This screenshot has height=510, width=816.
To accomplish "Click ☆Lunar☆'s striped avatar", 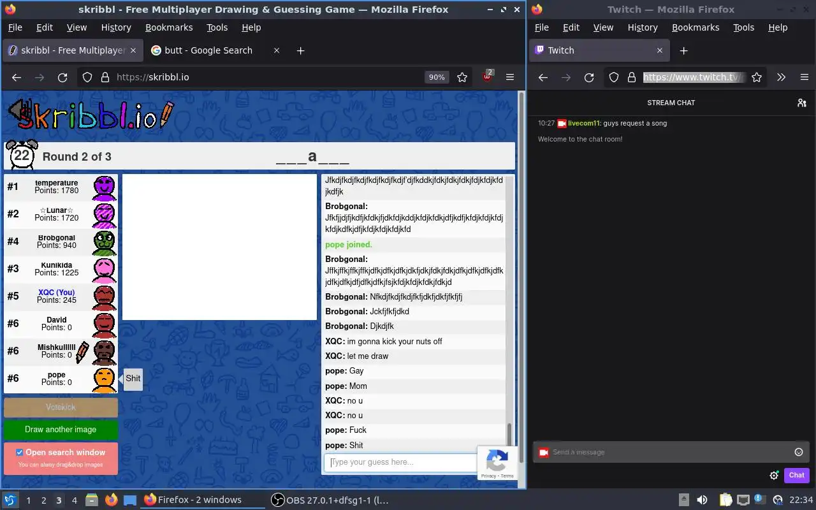I will [x=105, y=215].
